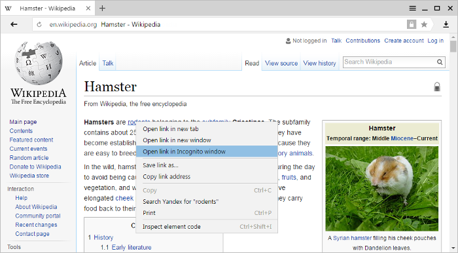This screenshot has width=458, height=253.
Task: Click the page protection padlock icon
Action: [x=437, y=87]
